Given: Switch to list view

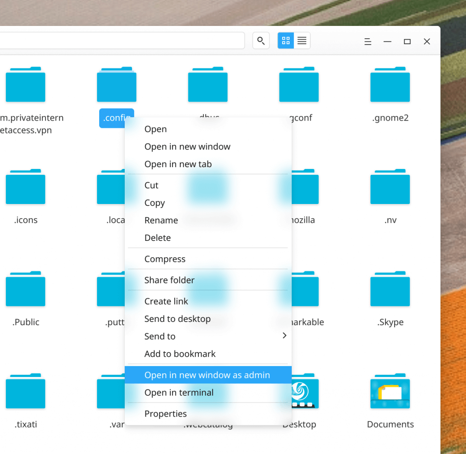Looking at the screenshot, I should click(302, 41).
